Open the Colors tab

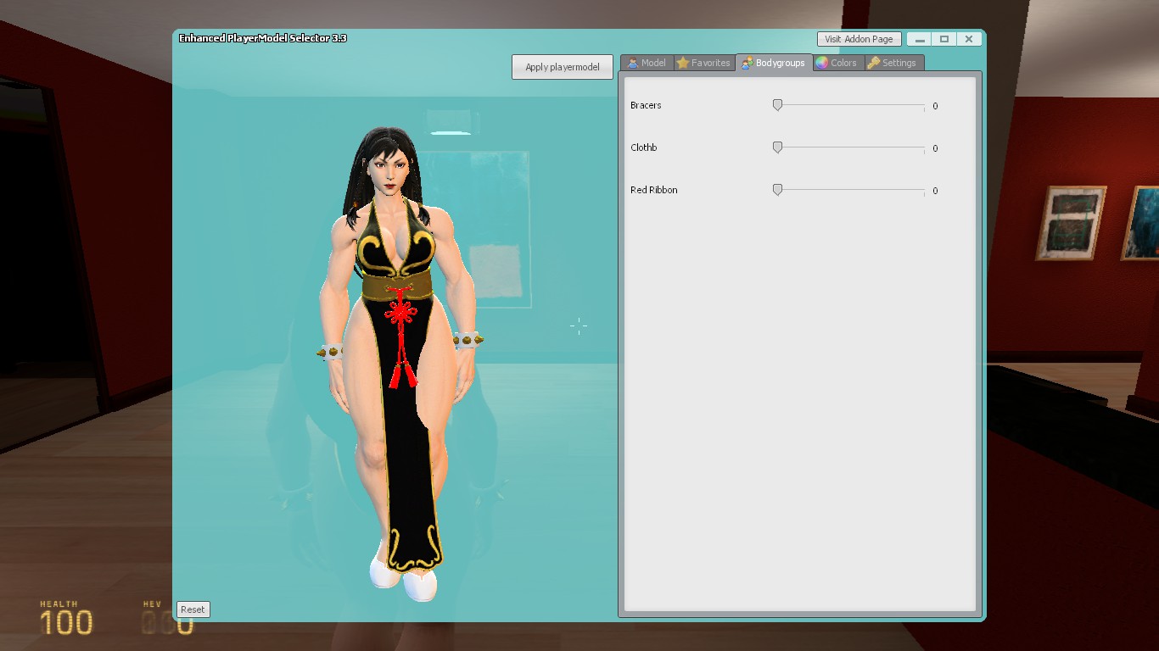[838, 63]
